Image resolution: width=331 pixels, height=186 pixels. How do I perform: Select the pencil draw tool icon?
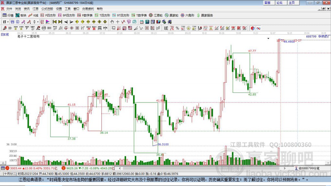tap(5, 28)
